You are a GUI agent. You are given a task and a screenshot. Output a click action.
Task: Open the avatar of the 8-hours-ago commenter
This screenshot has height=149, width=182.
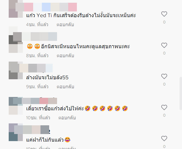pyautogui.click(x=16, y=40)
